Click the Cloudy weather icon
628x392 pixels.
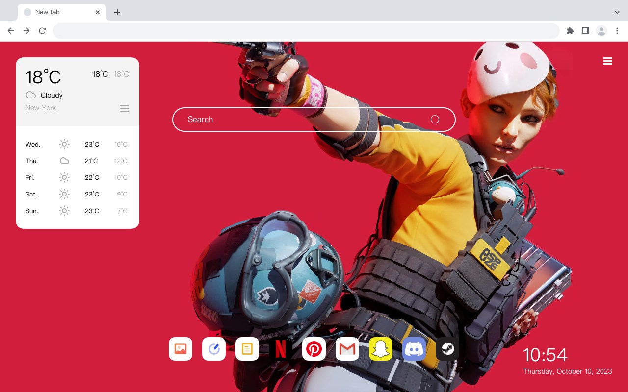[31, 95]
